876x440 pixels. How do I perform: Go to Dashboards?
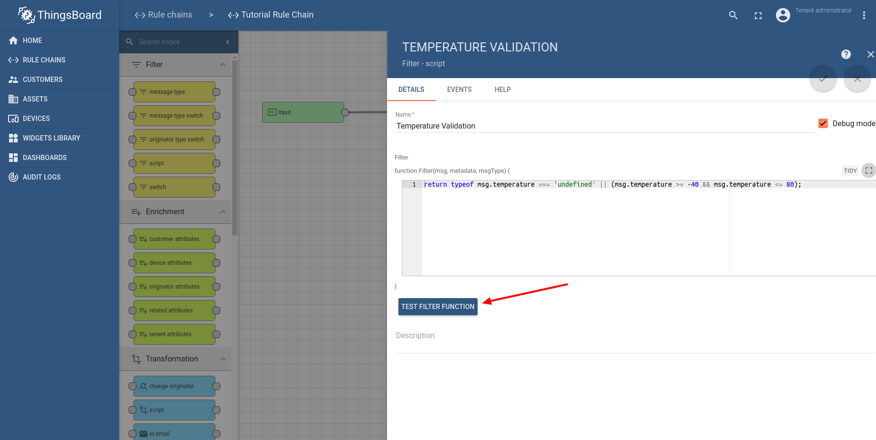click(60, 158)
